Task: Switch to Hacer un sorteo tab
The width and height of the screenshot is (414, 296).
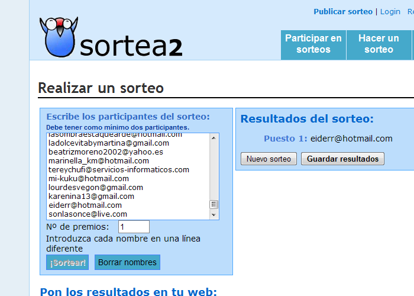Action: point(379,45)
